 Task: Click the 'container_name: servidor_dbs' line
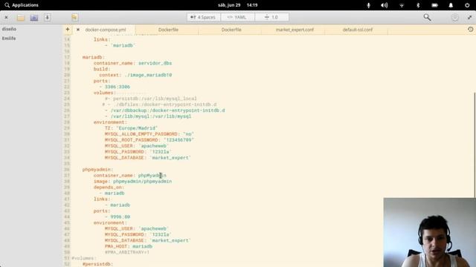click(x=132, y=63)
